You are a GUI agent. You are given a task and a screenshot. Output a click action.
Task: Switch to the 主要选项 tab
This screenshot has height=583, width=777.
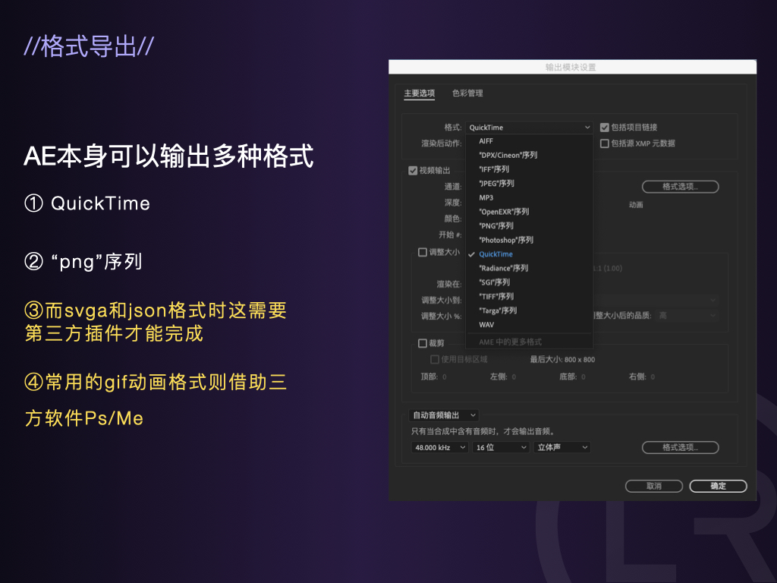point(419,93)
